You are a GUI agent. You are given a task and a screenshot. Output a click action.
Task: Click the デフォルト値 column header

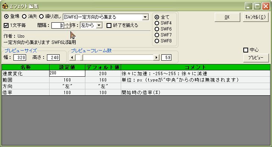[103, 67]
